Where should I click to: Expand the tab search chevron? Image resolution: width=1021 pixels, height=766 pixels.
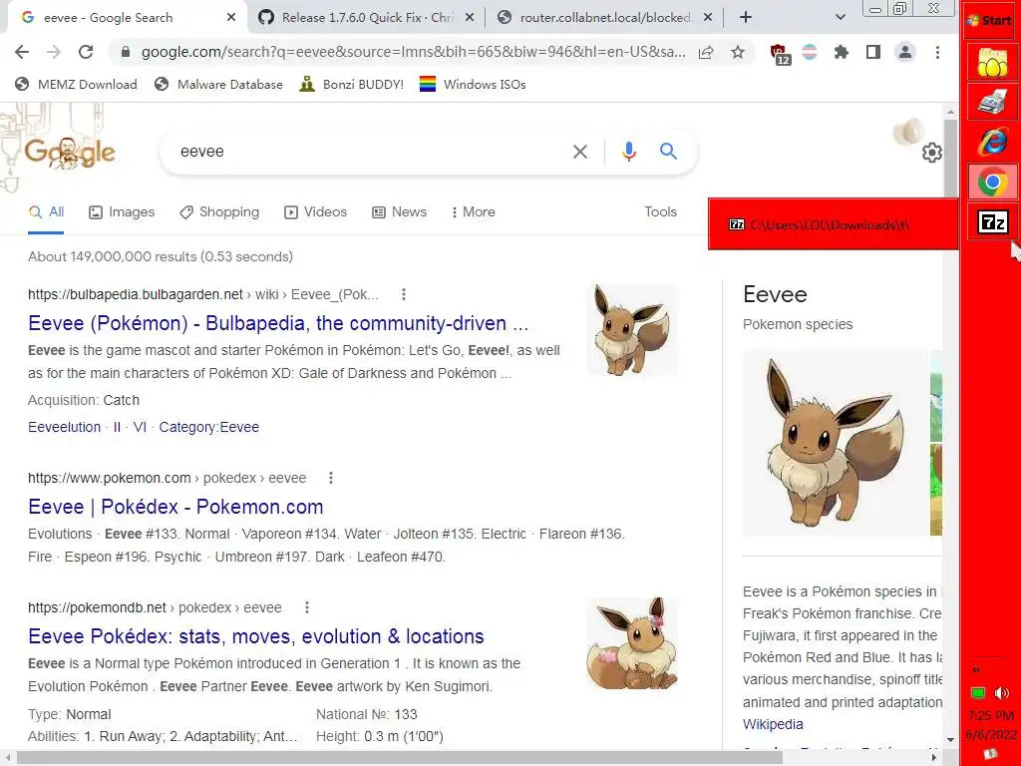[840, 18]
